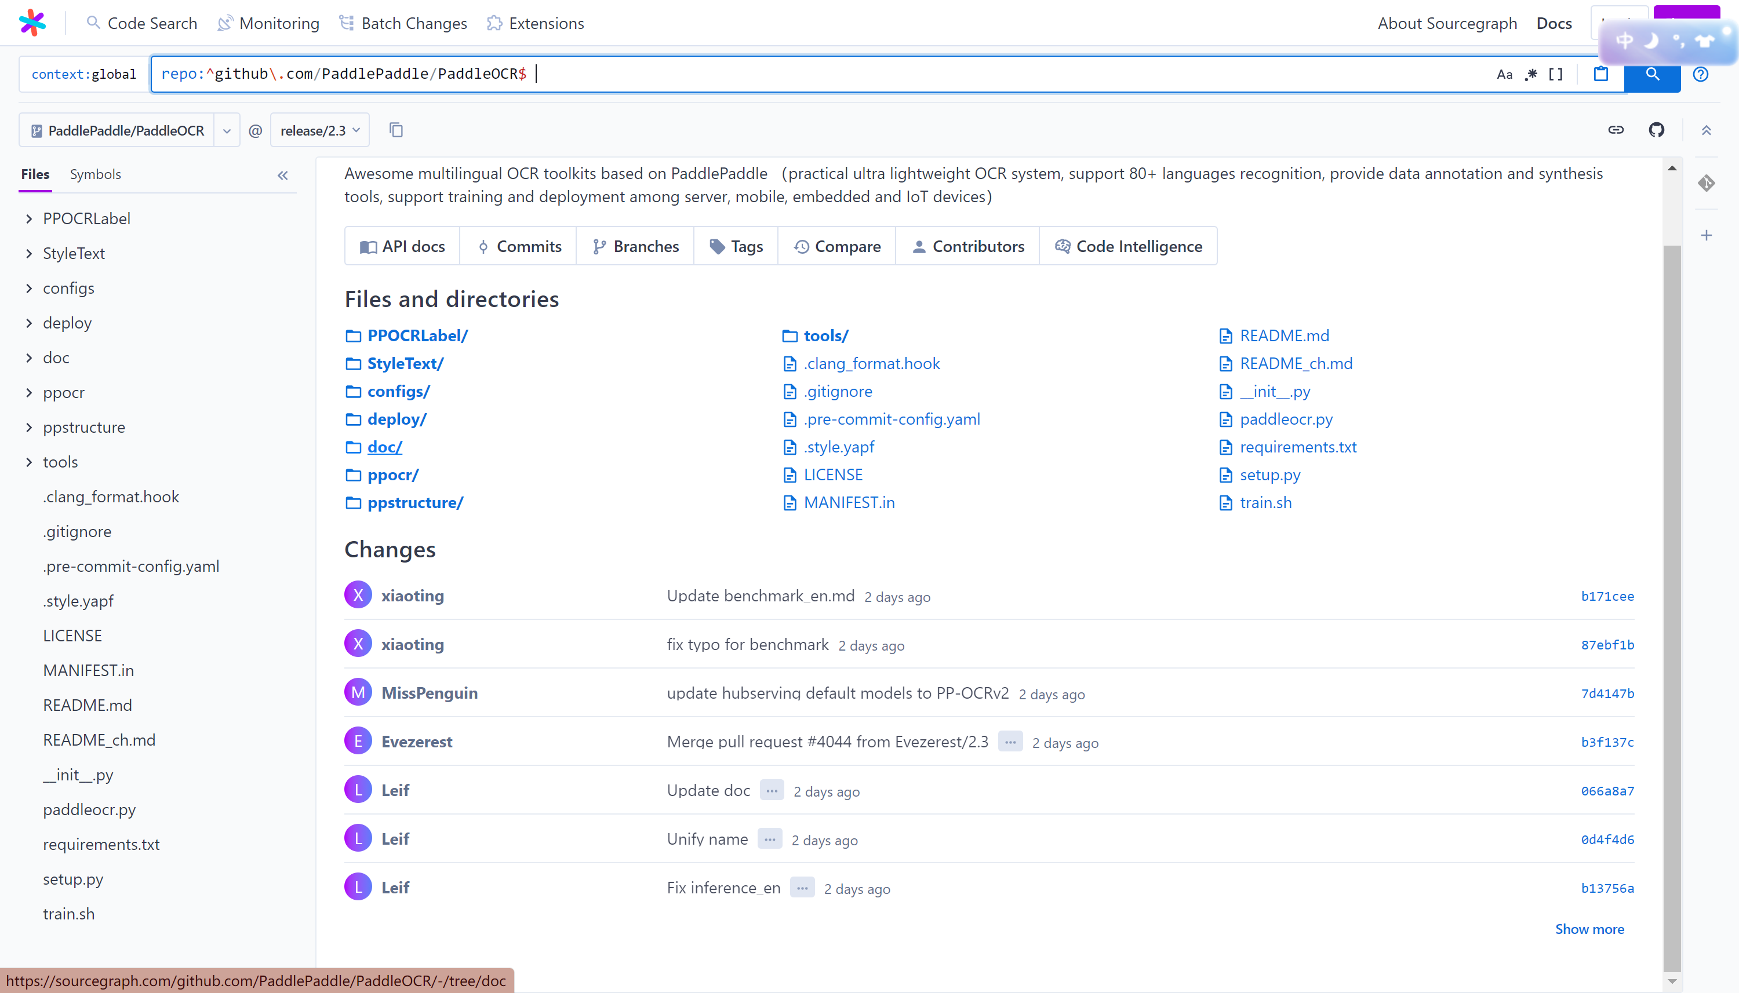Expand the ppstructure folder in file tree
The width and height of the screenshot is (1739, 993).
click(x=30, y=427)
